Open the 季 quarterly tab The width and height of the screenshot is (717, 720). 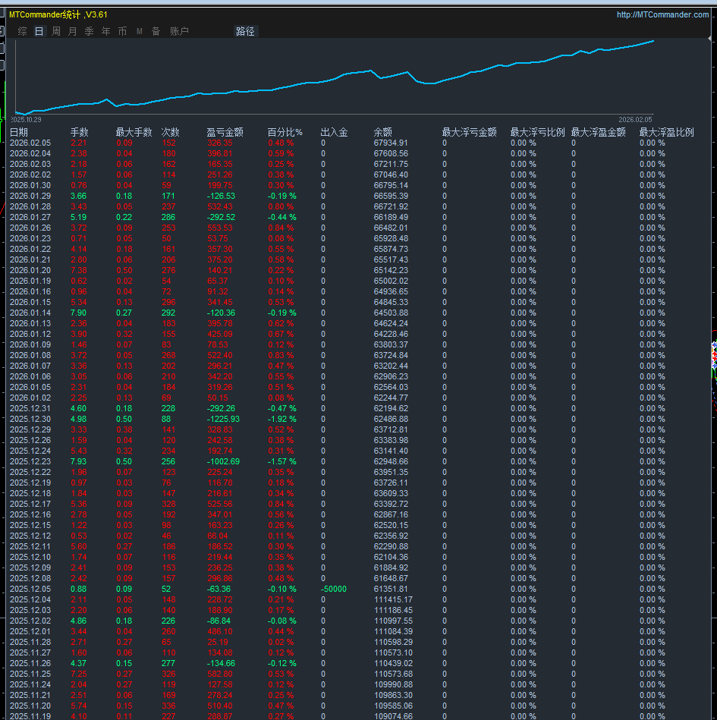click(x=89, y=31)
